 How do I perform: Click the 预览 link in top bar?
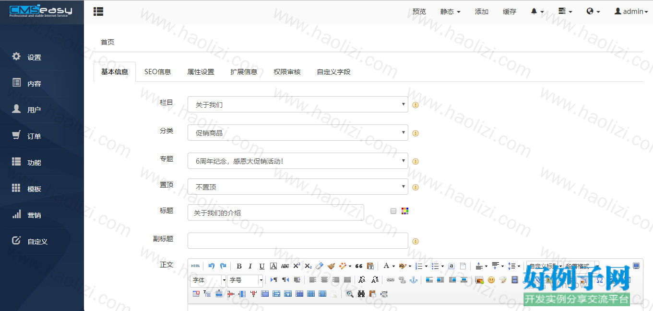(419, 11)
